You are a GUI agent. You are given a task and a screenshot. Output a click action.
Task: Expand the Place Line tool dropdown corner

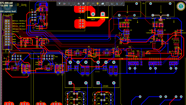click(x=124, y=5)
